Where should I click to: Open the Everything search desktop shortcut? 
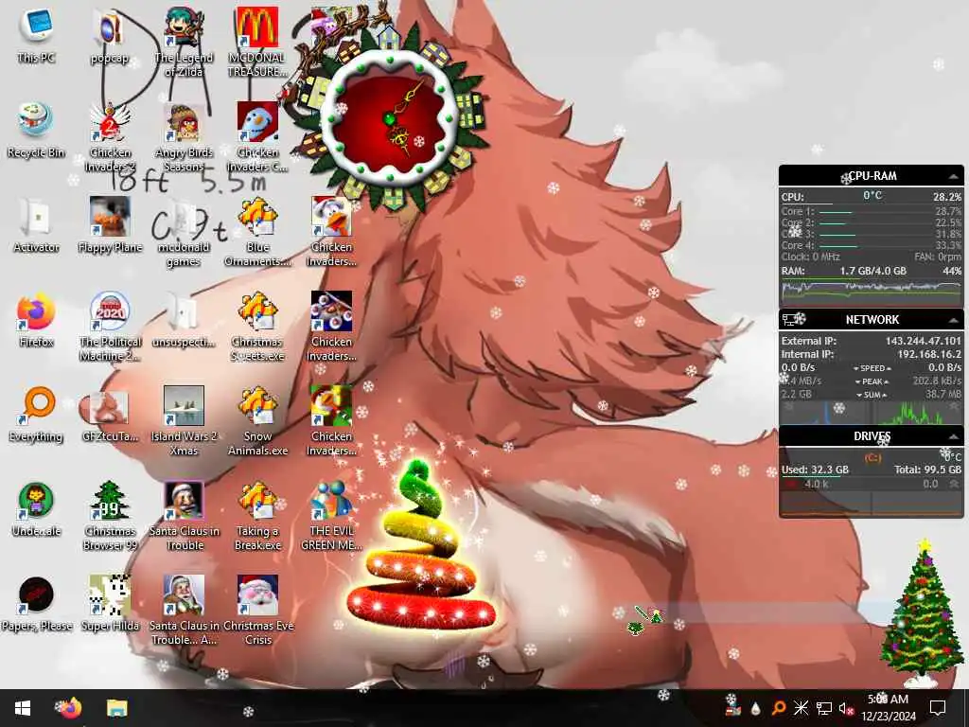[36, 415]
